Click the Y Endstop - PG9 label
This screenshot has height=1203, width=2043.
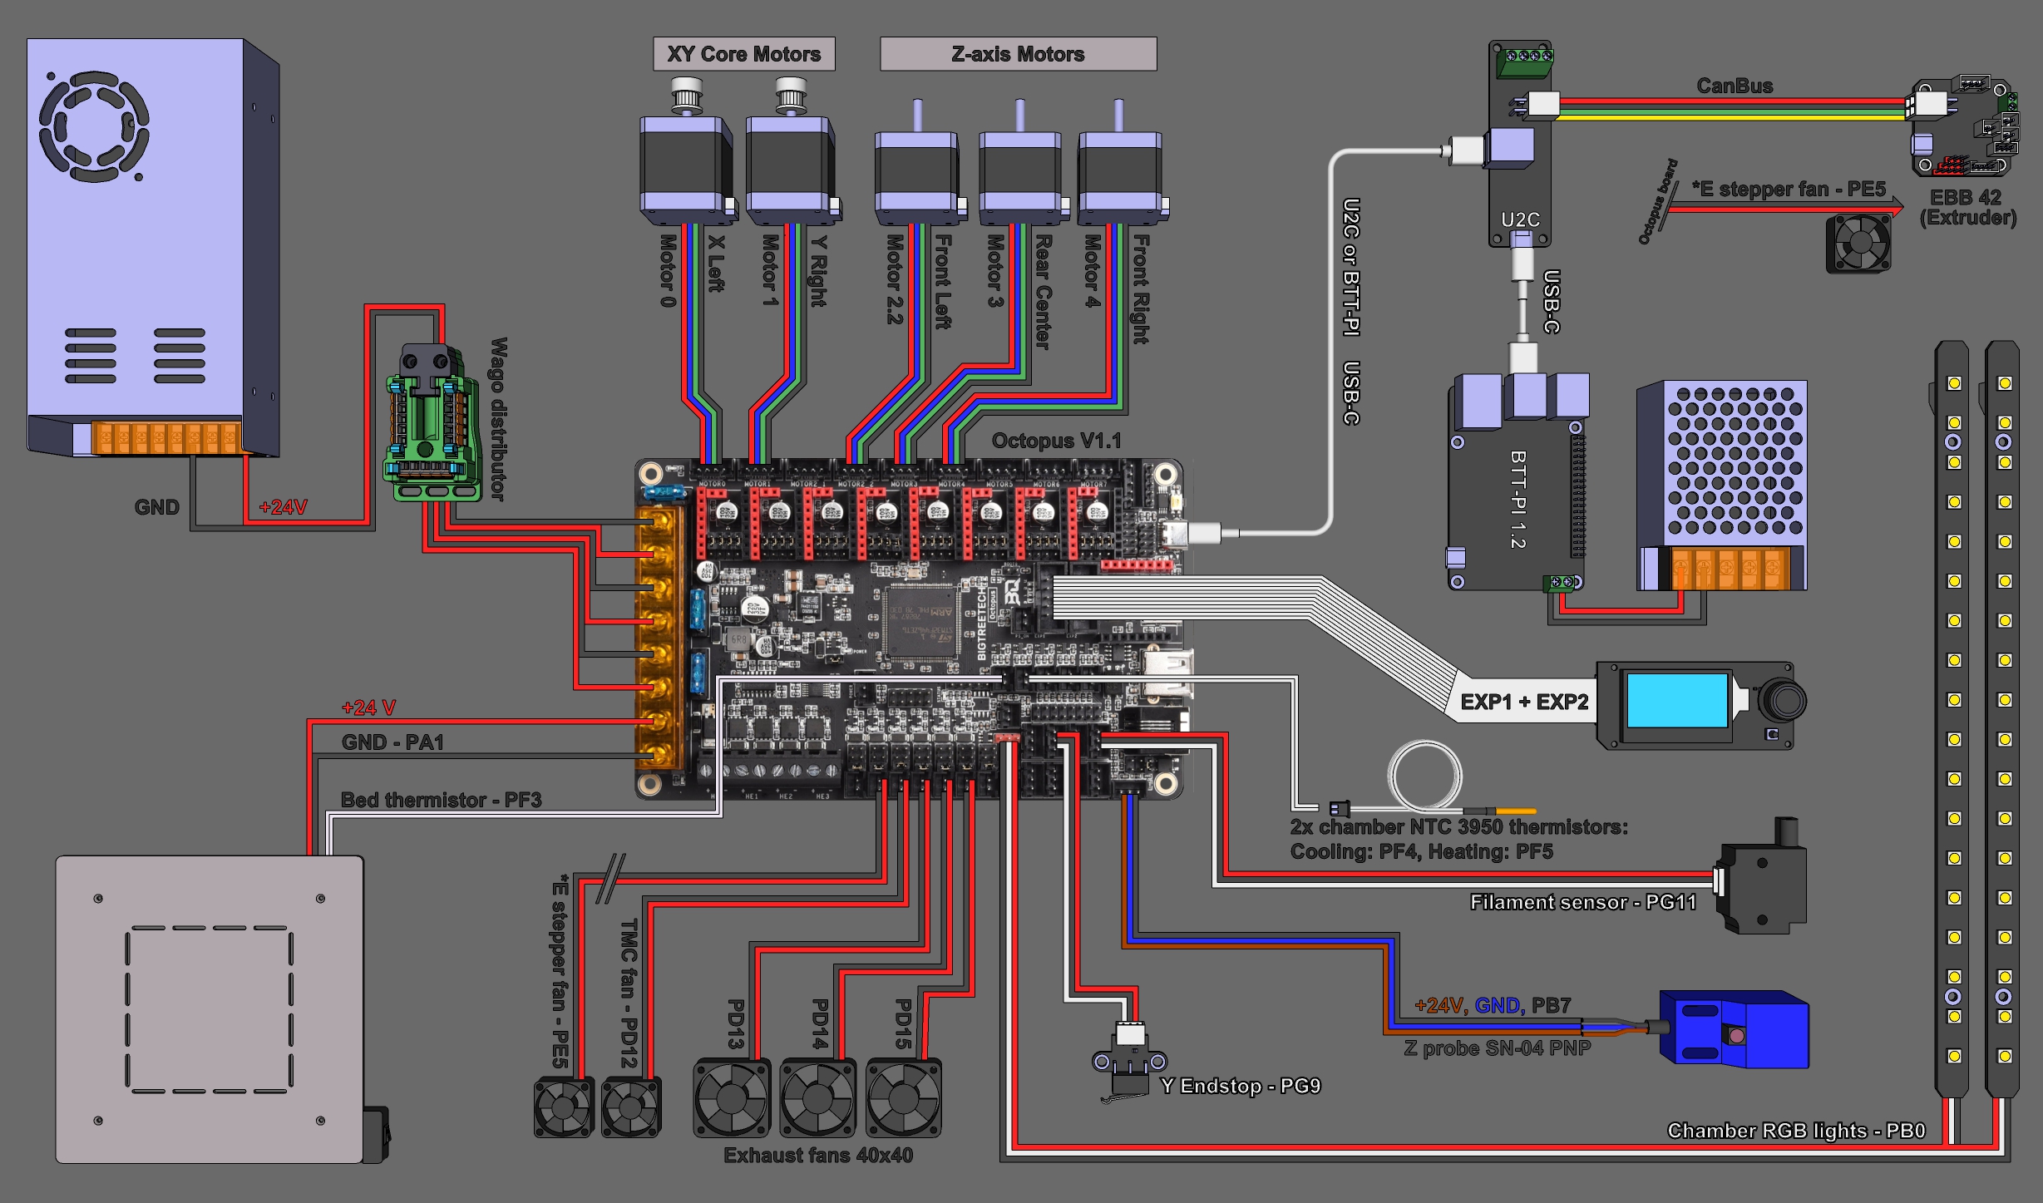pyautogui.click(x=1240, y=1086)
